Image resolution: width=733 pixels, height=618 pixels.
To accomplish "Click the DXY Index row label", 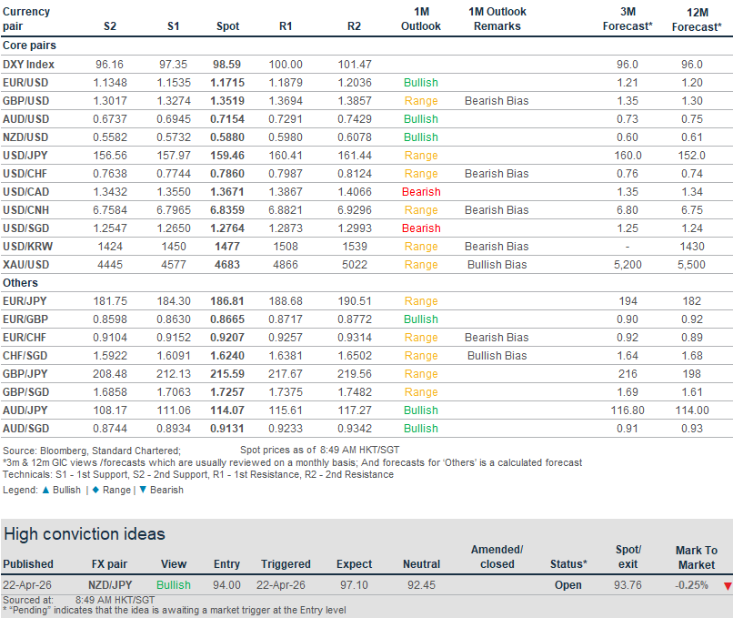I will [x=28, y=65].
